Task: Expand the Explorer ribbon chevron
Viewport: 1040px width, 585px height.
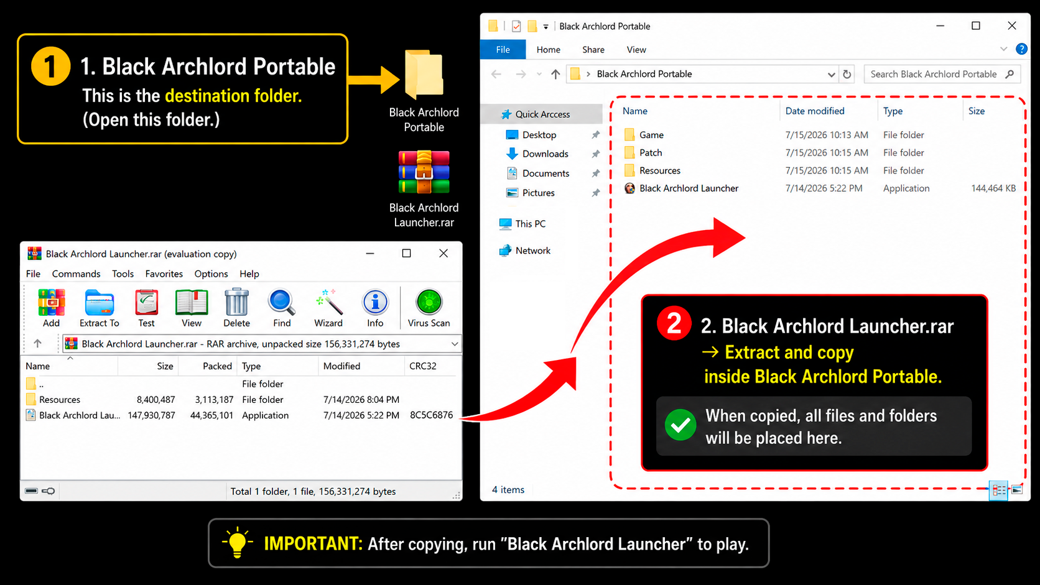Action: [1003, 49]
